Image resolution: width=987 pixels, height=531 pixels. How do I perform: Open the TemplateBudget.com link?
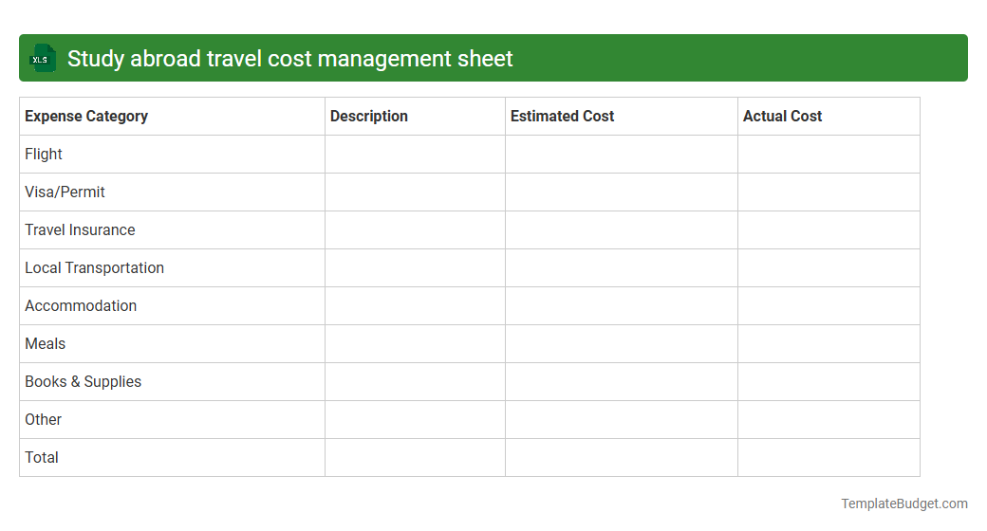coord(904,504)
